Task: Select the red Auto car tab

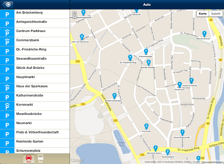Action: tap(29, 159)
